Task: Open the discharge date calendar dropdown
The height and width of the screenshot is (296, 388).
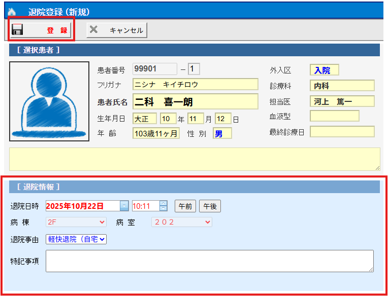Action: pos(124,206)
